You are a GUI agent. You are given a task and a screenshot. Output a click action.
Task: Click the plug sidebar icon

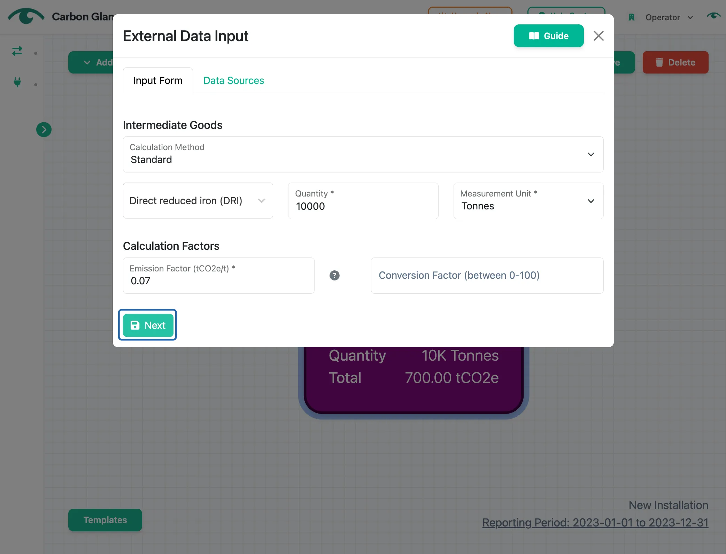coord(17,83)
